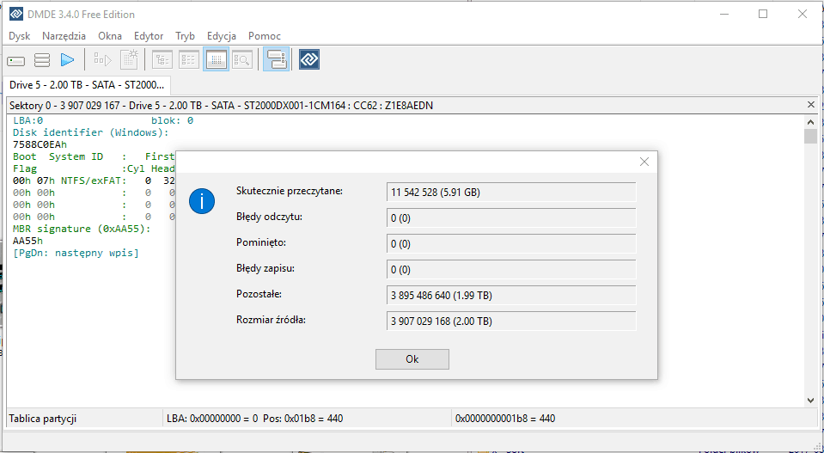Click the tree view panel icon
The height and width of the screenshot is (453, 824).
pos(162,60)
